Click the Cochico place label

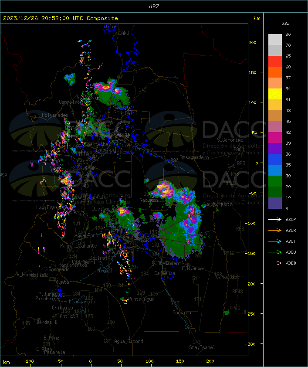tap(182, 313)
